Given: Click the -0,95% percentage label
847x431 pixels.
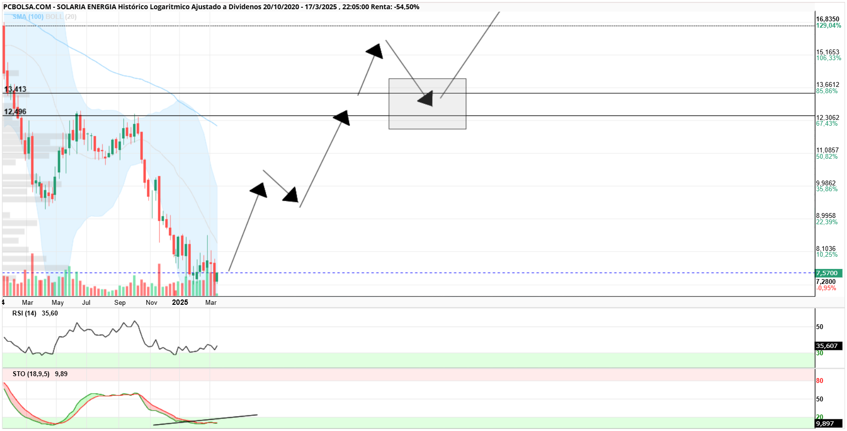Looking at the screenshot, I should (826, 288).
